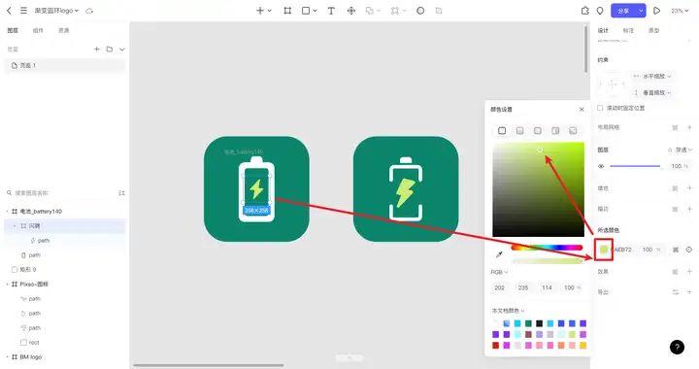Click the target icon beside AEB72 color
The width and height of the screenshot is (699, 369).
[x=689, y=250]
